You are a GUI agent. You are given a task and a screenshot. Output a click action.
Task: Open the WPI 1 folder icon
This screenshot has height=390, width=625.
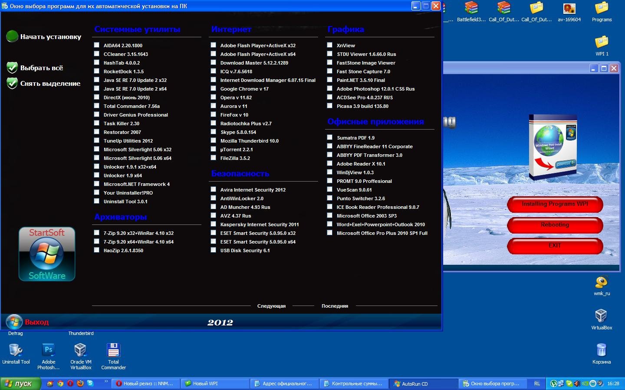(602, 45)
